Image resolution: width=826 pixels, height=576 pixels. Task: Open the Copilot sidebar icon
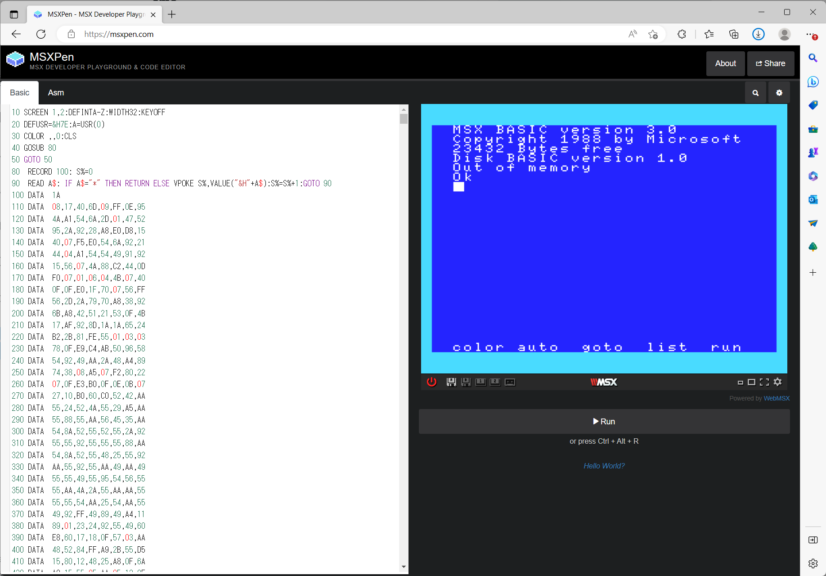[813, 82]
